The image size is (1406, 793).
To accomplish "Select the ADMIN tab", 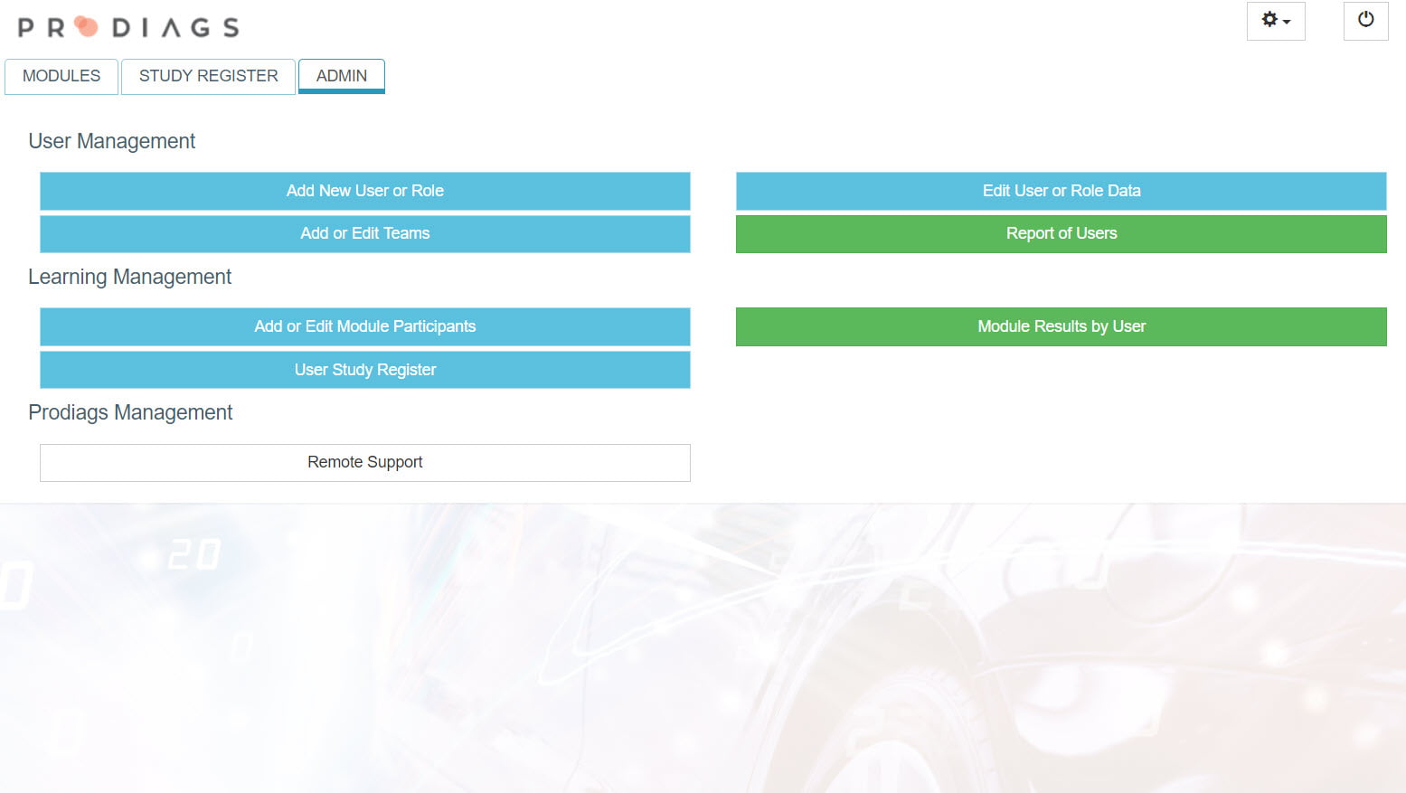I will pyautogui.click(x=342, y=76).
